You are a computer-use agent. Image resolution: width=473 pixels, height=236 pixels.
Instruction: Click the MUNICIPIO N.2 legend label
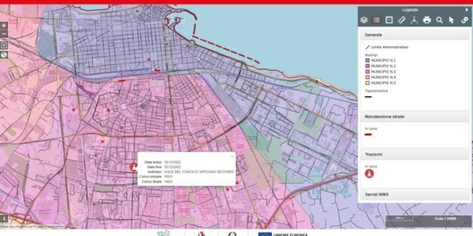tap(383, 66)
